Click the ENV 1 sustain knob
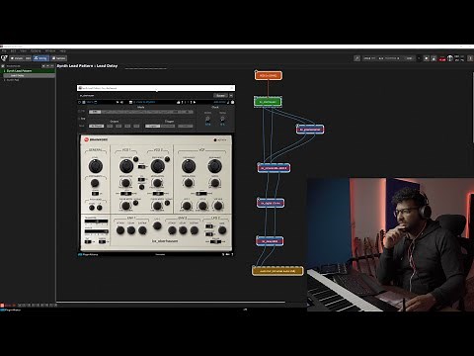This screenshot has height=356, width=474. [142, 230]
